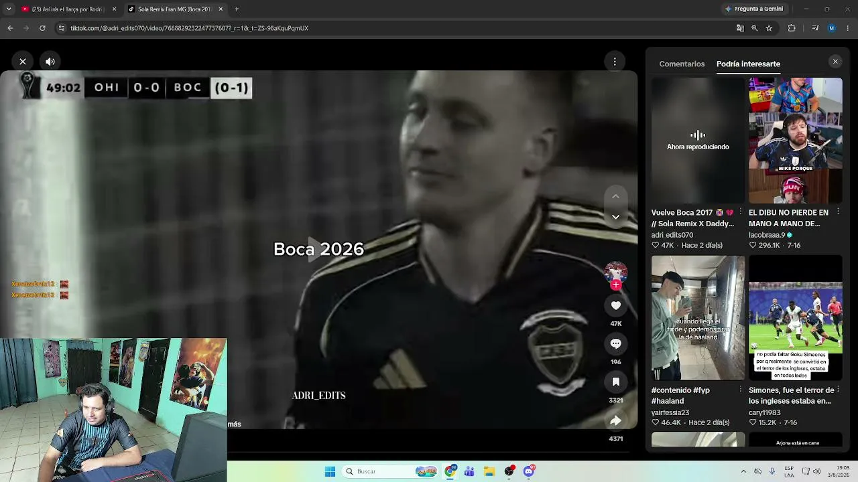The width and height of the screenshot is (858, 482).
Task: Follow the creator with the plus button
Action: 615,285
